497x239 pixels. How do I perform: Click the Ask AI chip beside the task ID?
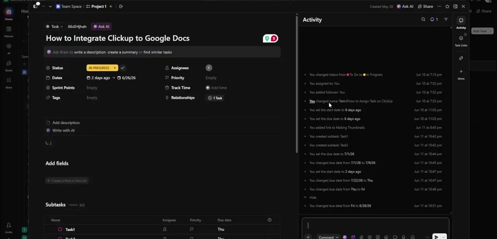[101, 26]
